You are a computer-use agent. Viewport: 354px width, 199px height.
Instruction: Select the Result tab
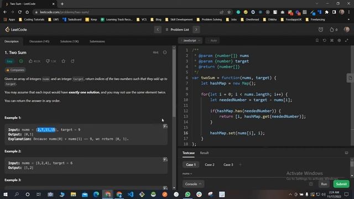[x=204, y=153]
